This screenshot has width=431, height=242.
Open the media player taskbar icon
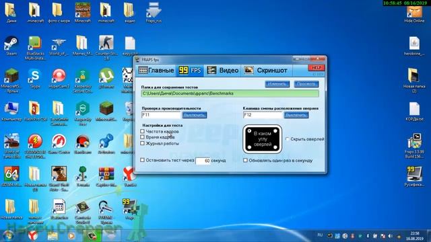[71, 235]
